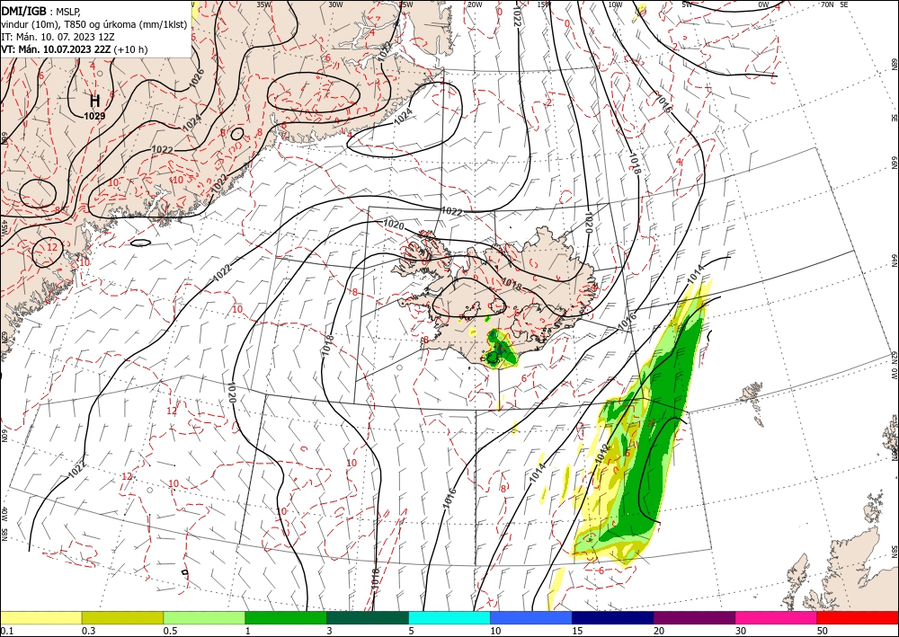Click the 0.3 legend scale value
Viewport: 899px width, 637px height.
click(88, 631)
